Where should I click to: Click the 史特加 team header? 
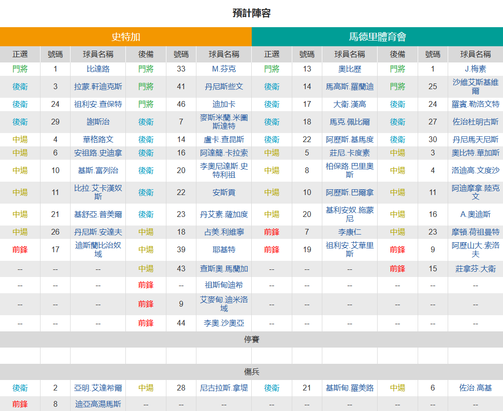(x=126, y=37)
